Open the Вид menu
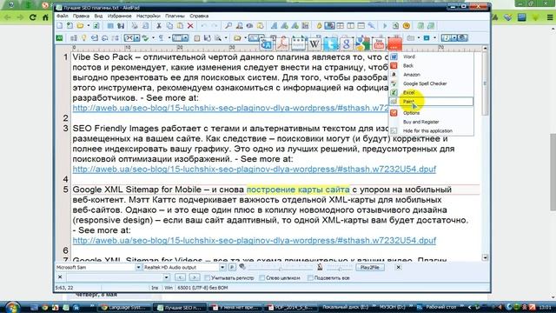 98,16
